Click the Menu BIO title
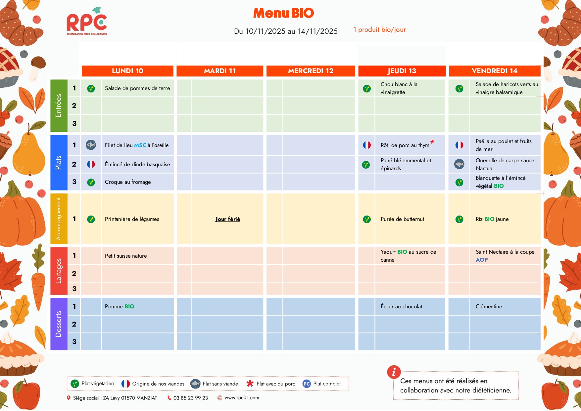Screen dimensions: 581x411 [x=283, y=13]
